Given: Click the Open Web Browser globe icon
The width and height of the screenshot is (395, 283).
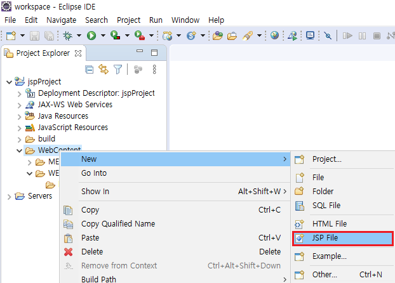Looking at the screenshot, I should (274, 36).
